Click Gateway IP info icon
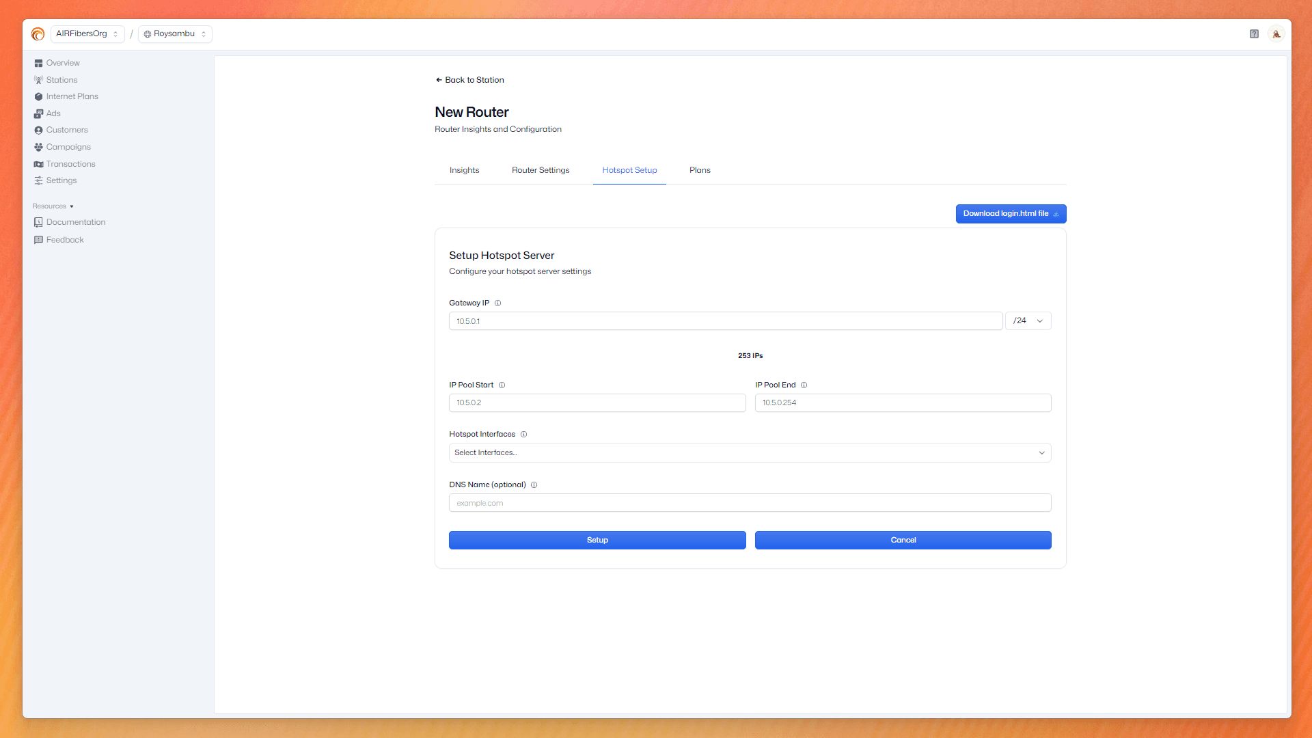 497,303
